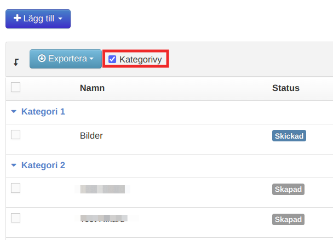The image size is (333, 240).
Task: Tick the select-all checkbox in table header
Action: pos(16,87)
